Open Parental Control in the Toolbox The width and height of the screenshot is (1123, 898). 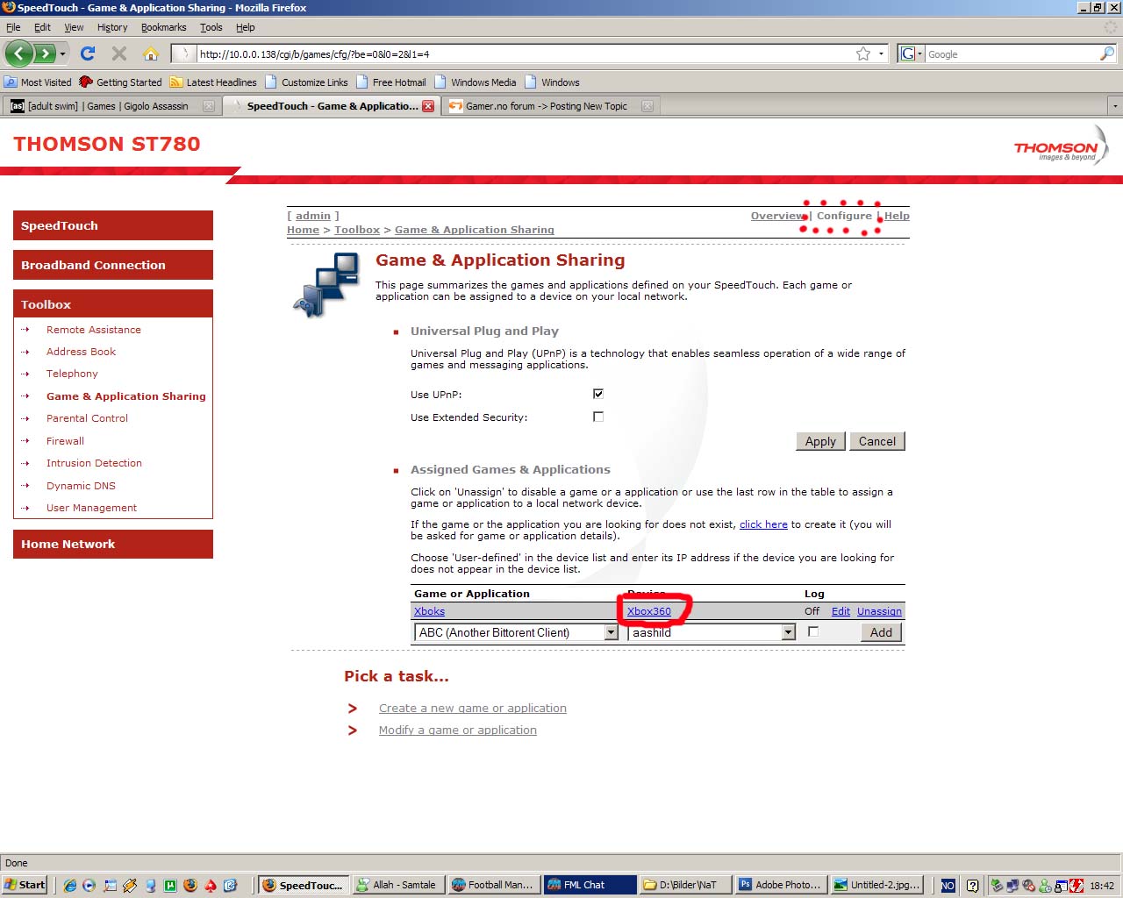[x=87, y=418]
